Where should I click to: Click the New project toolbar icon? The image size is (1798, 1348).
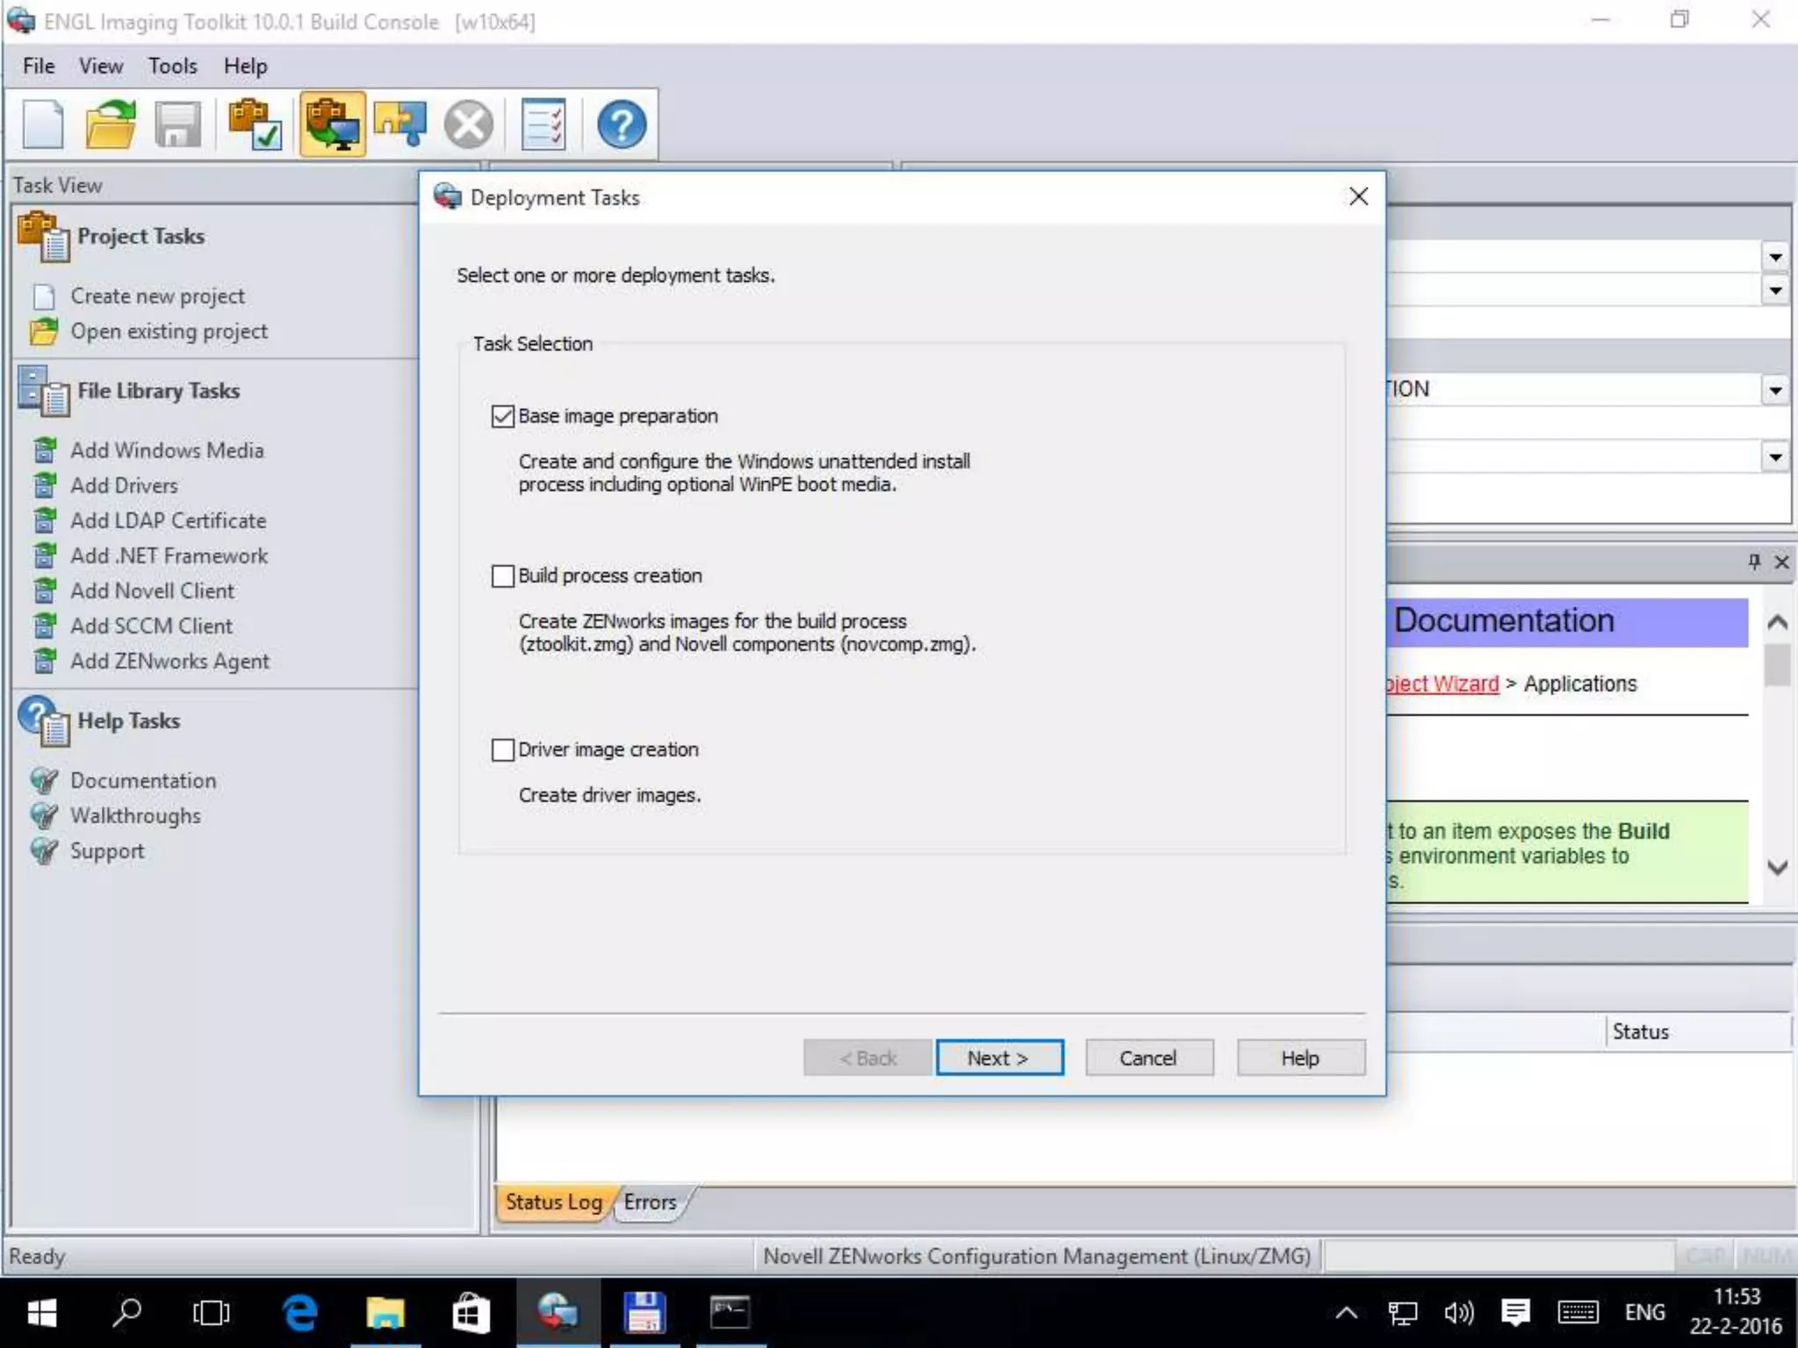[43, 125]
